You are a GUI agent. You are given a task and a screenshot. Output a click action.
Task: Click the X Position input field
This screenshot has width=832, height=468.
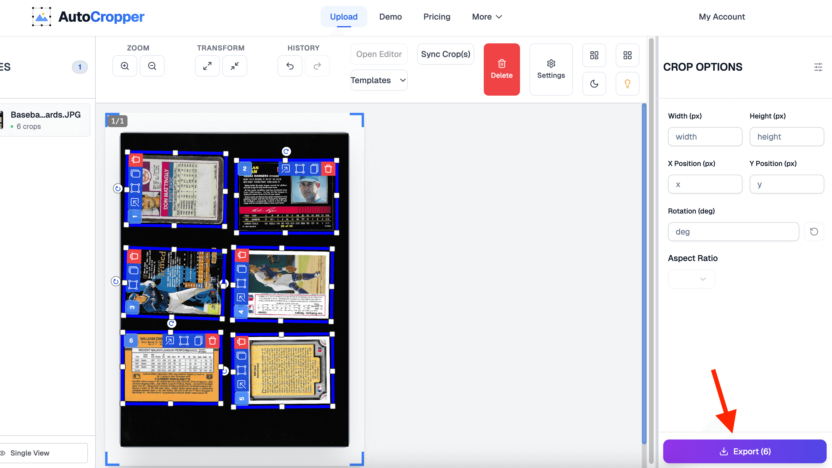coord(705,184)
